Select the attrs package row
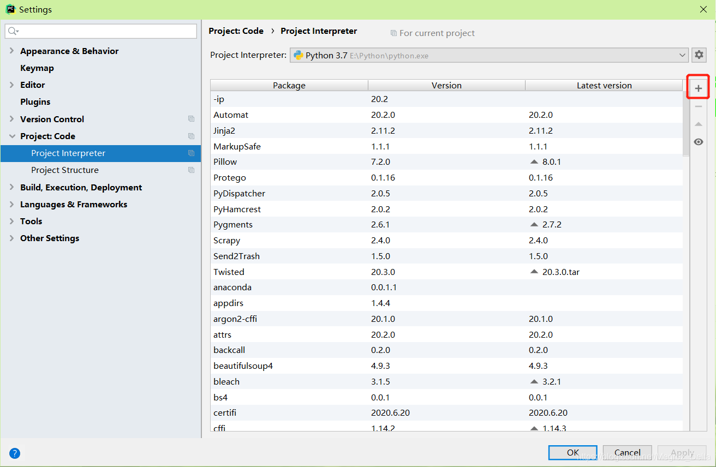The width and height of the screenshot is (716, 467). click(446, 335)
